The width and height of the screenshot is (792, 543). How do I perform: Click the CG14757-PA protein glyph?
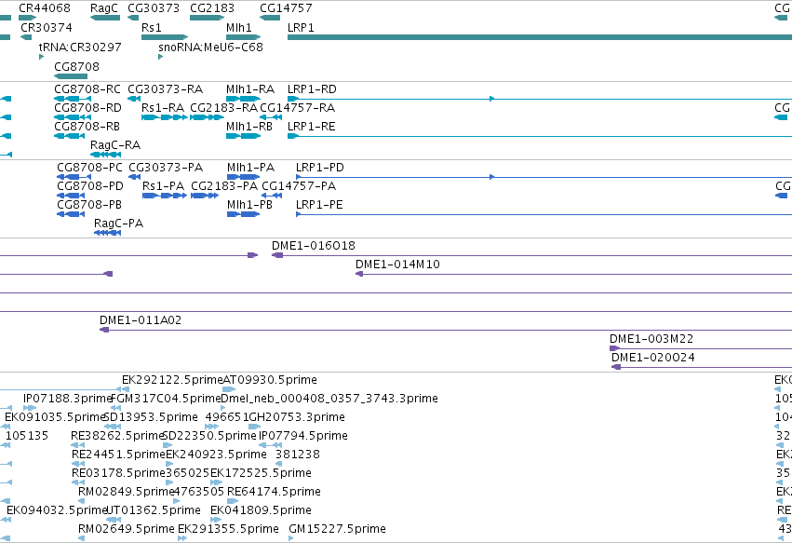coord(272,196)
